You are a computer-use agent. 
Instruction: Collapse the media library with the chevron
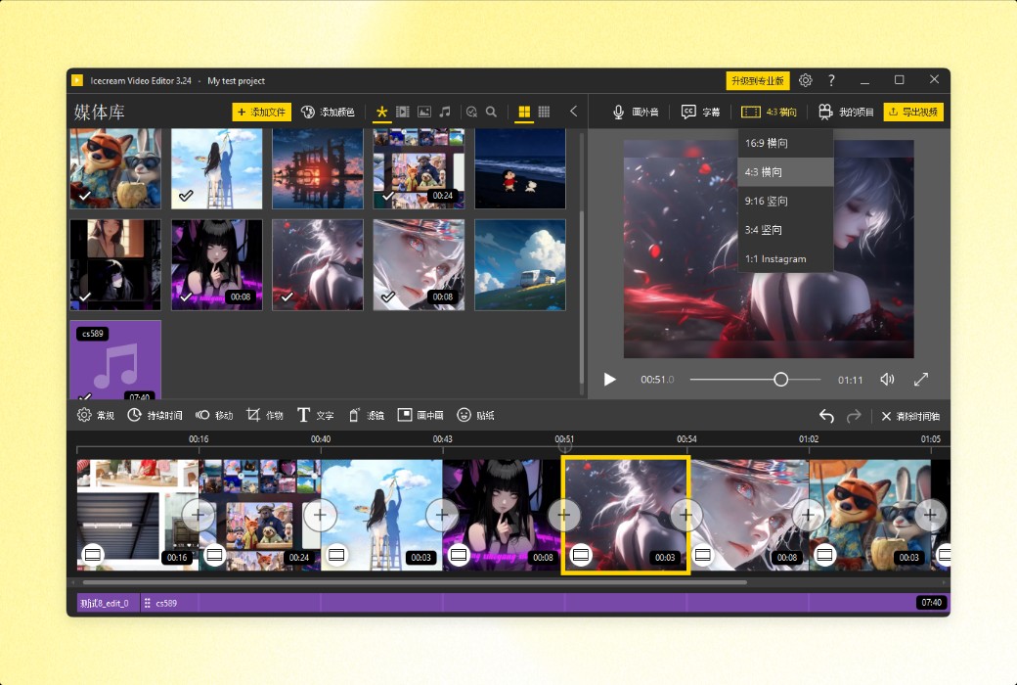pyautogui.click(x=574, y=111)
